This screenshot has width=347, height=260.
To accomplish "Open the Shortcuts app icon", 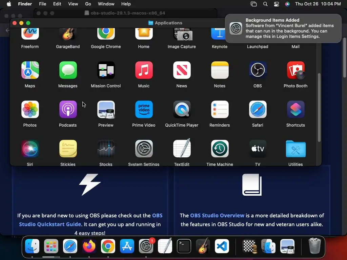I will coord(295,109).
